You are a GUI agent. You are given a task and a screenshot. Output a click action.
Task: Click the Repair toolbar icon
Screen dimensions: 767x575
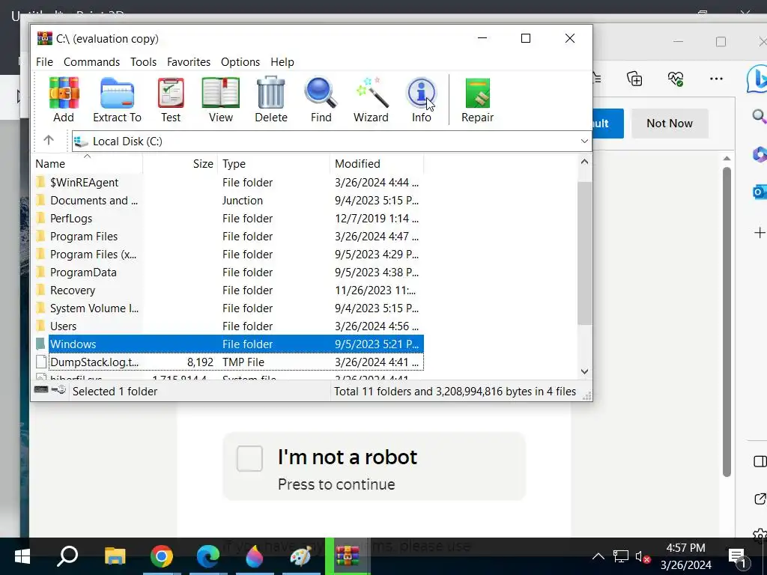[477, 100]
